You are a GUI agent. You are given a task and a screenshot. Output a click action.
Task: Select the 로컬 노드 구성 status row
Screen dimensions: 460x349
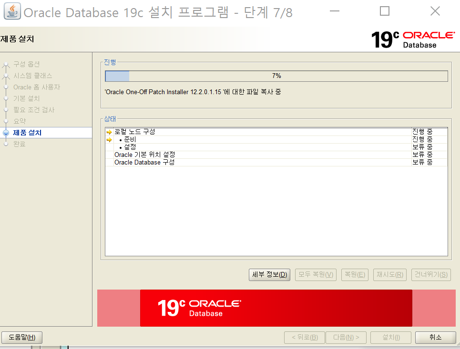click(x=276, y=132)
